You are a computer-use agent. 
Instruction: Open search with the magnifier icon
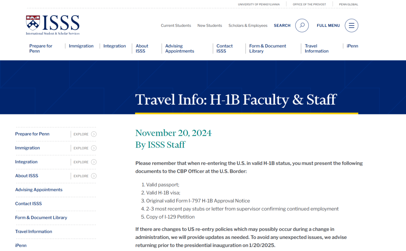click(302, 26)
